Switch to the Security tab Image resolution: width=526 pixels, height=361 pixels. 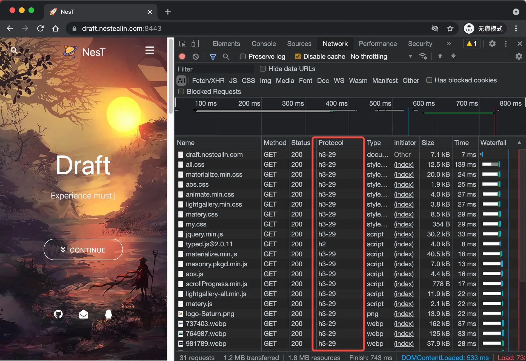point(420,44)
